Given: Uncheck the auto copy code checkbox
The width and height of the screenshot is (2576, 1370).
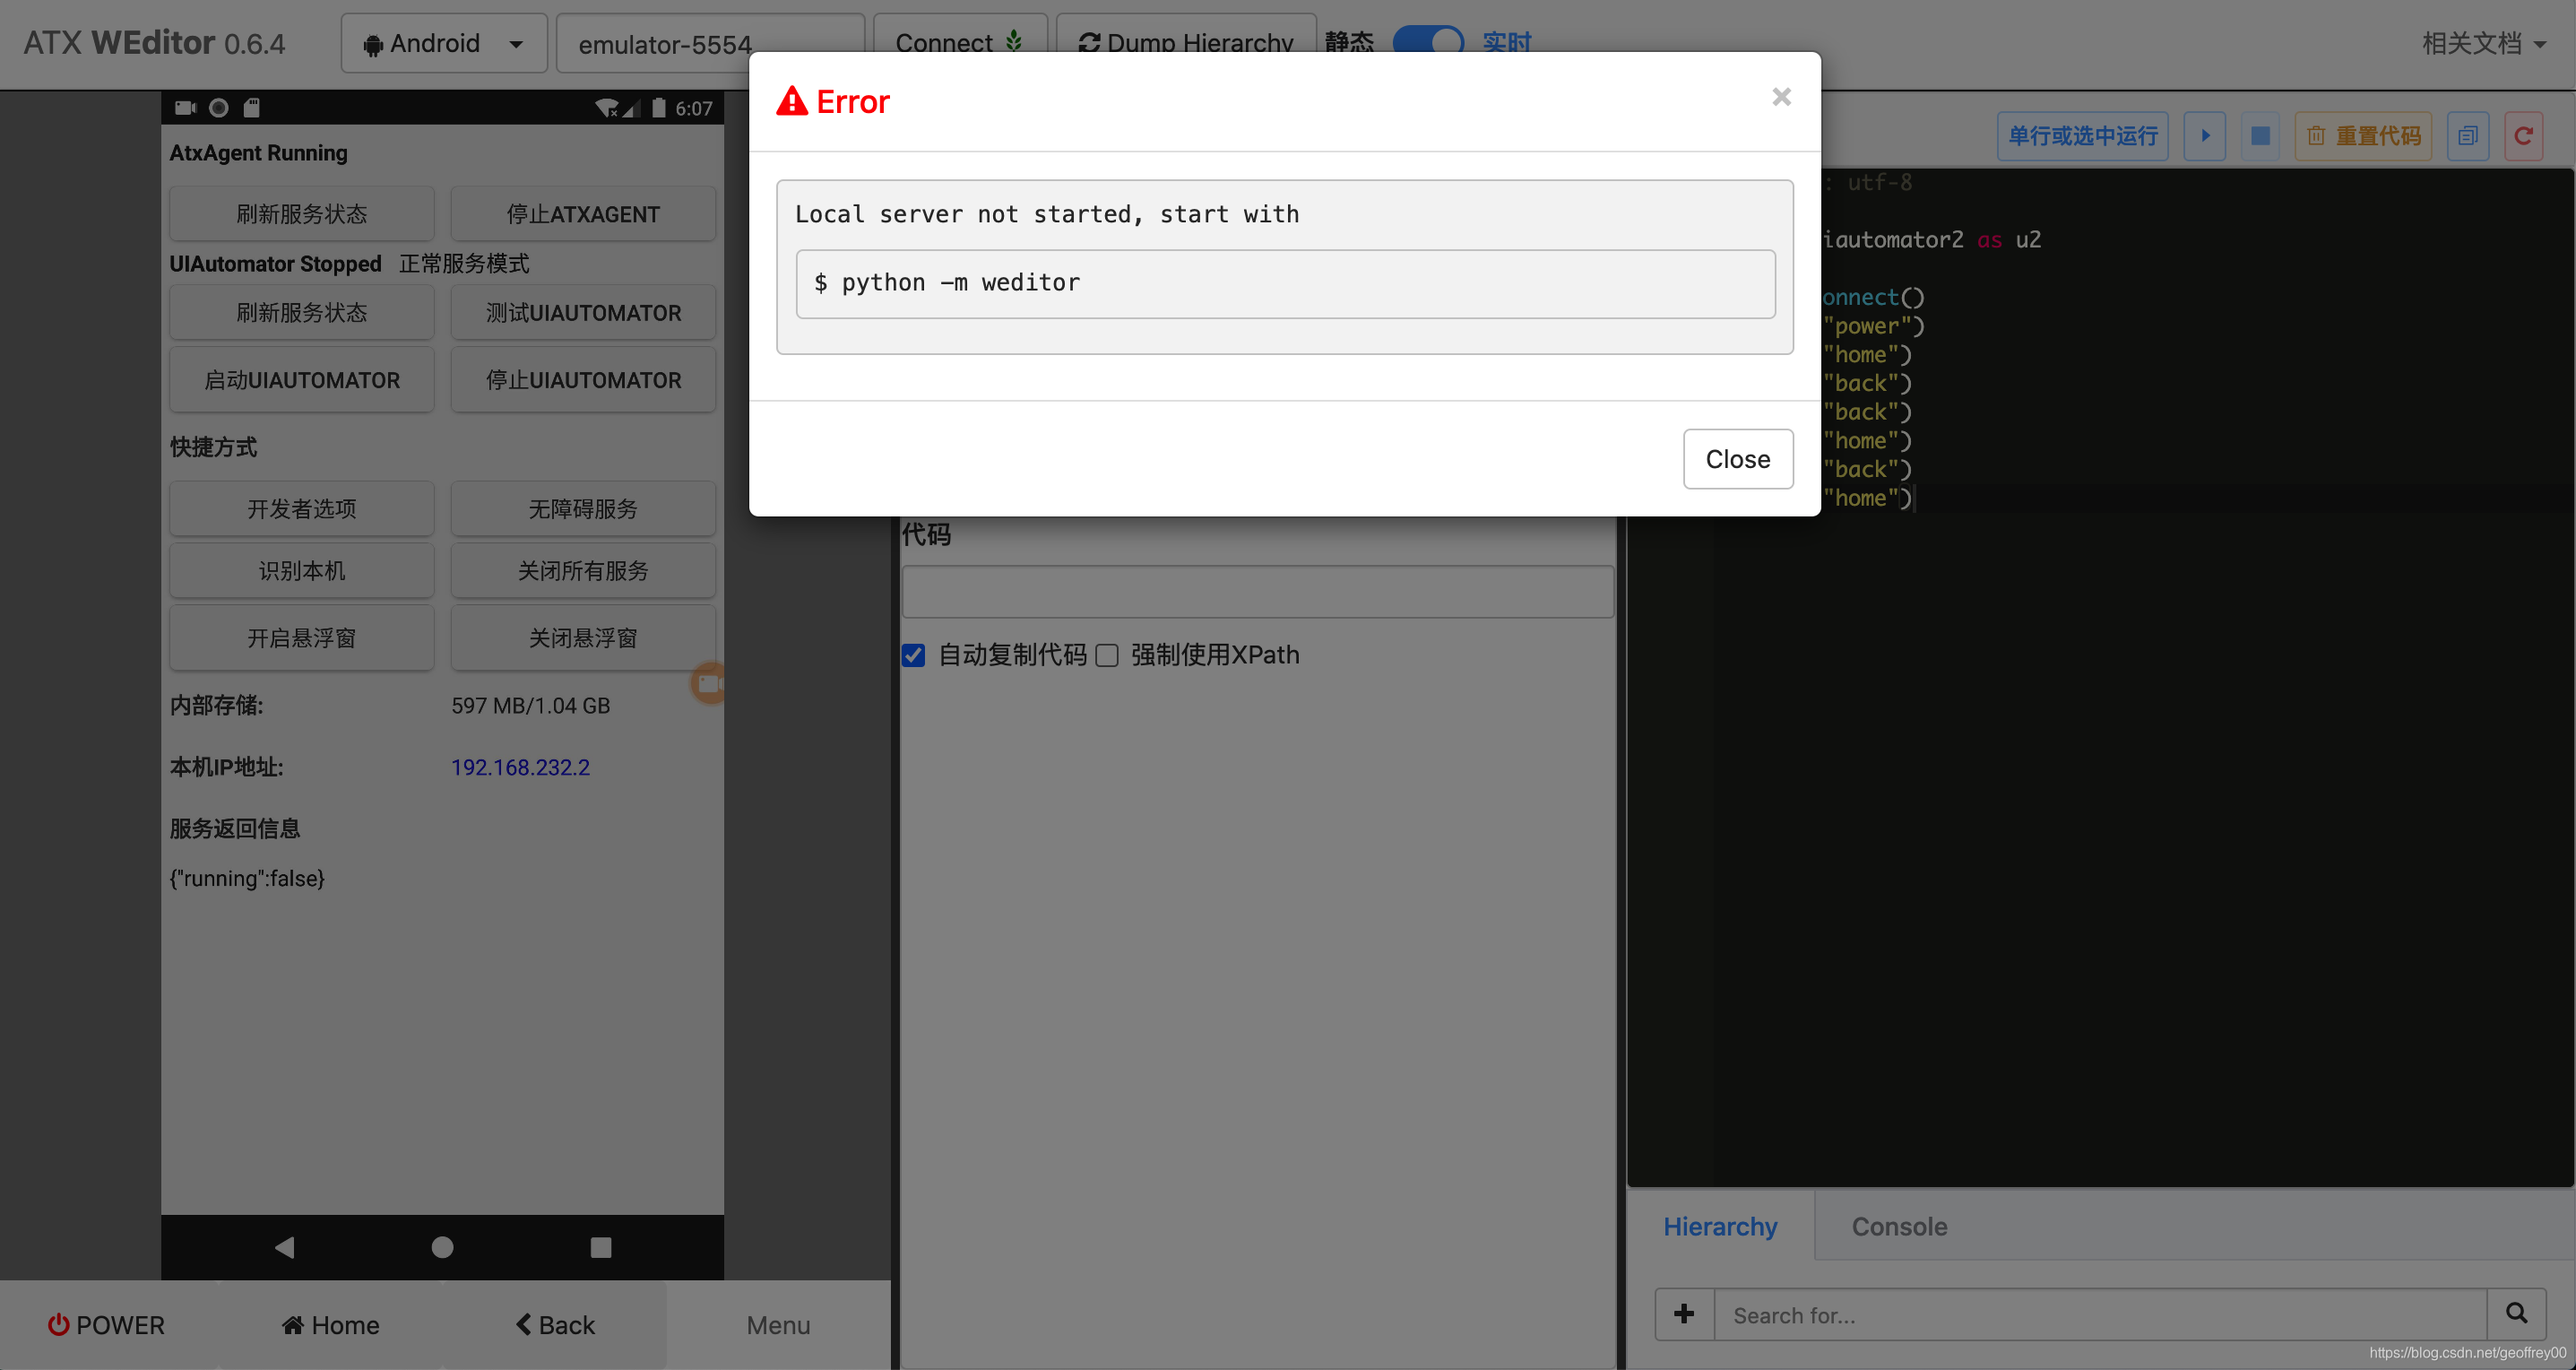Looking at the screenshot, I should (913, 655).
